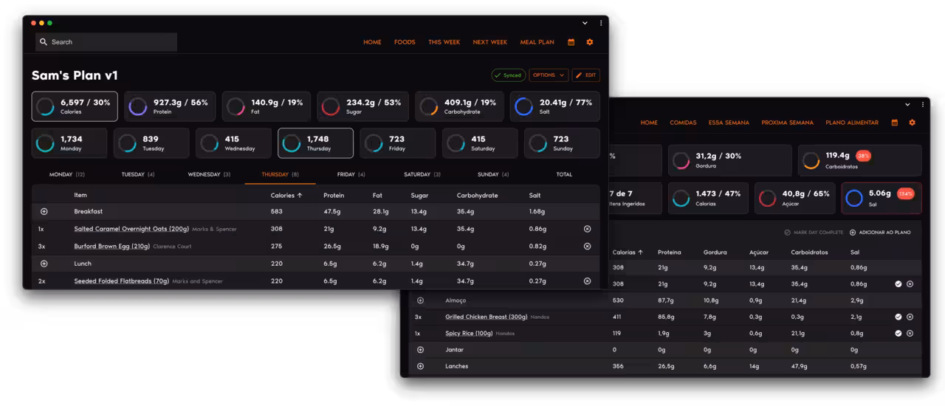Open Grilled Chicken Breast link
Image resolution: width=945 pixels, height=406 pixels.
coord(487,317)
